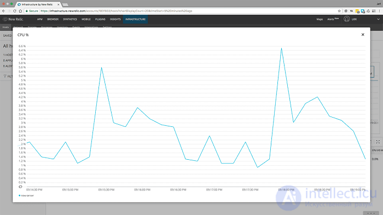Open the APM product menu
This screenshot has width=383, height=215.
[39, 19]
